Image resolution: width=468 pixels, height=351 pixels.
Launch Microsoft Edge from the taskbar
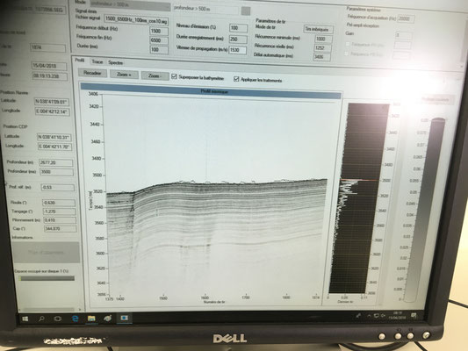75,319
